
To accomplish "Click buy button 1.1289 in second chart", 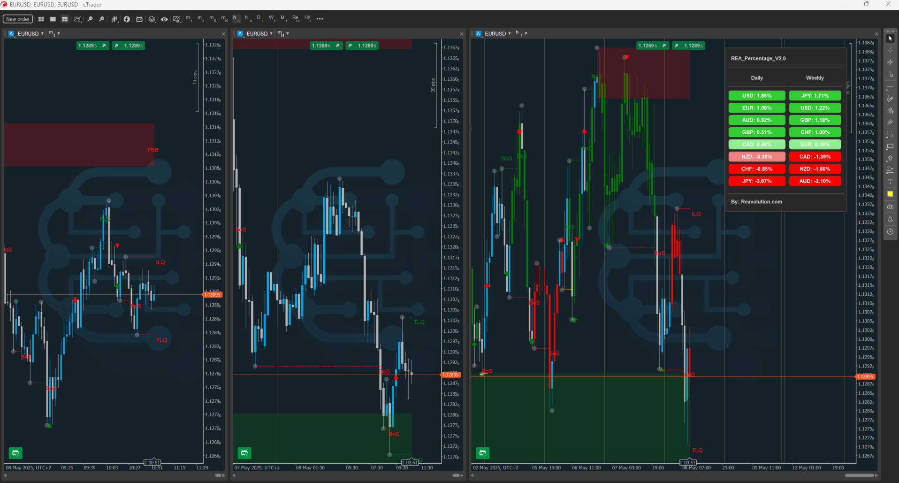I will click(x=362, y=46).
